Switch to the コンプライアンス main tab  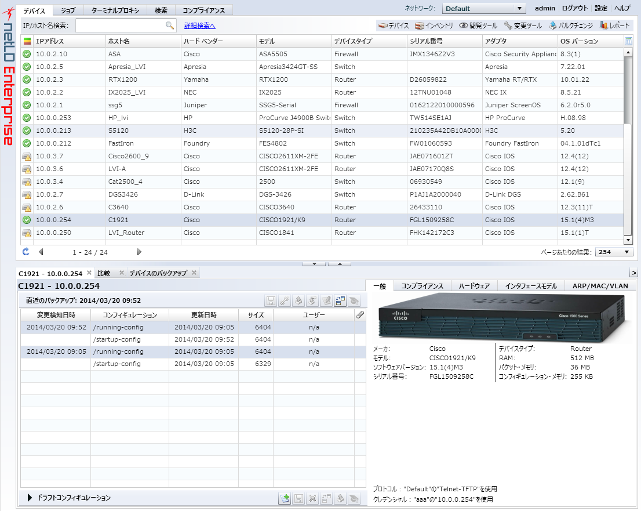(x=203, y=10)
